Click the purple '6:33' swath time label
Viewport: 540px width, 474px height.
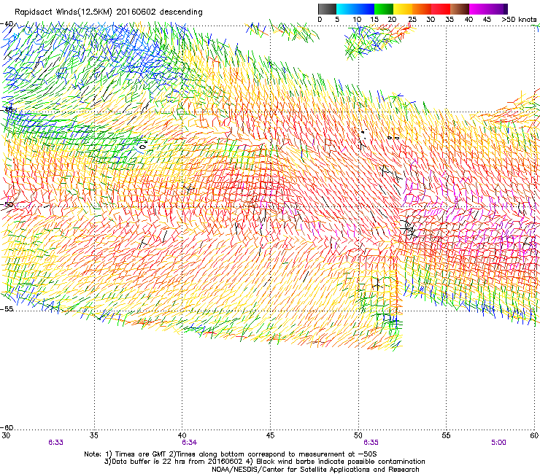(55, 443)
